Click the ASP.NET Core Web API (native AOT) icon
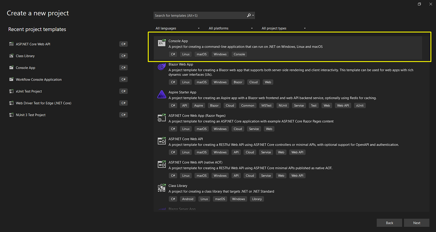This screenshot has width=436, height=232. click(x=162, y=164)
